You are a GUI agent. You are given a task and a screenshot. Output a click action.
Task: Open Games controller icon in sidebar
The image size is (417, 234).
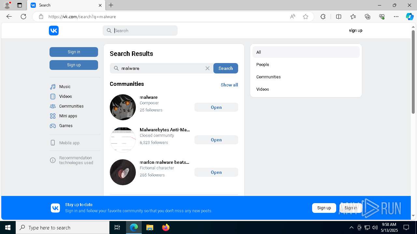53,126
